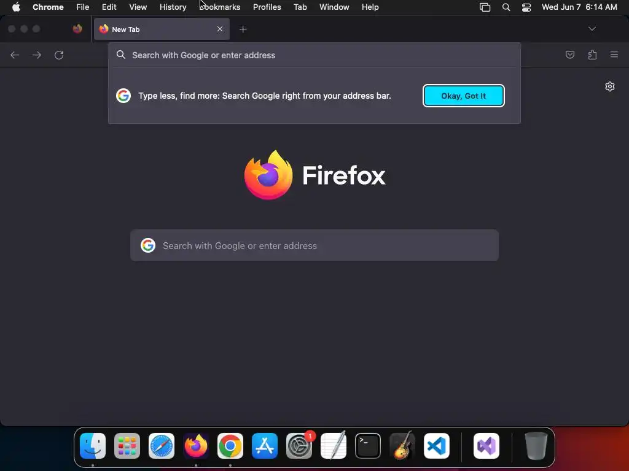This screenshot has width=629, height=471.
Task: Click the back navigation arrow
Action: pyautogui.click(x=15, y=55)
